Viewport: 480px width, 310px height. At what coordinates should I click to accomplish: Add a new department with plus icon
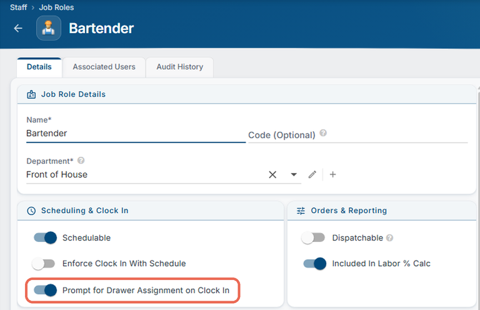(332, 175)
